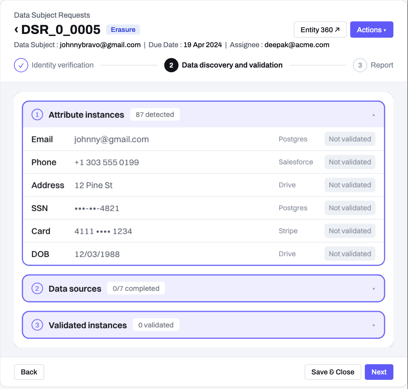The width and height of the screenshot is (408, 389).
Task: Click the Phone attribute label
Action: point(44,162)
